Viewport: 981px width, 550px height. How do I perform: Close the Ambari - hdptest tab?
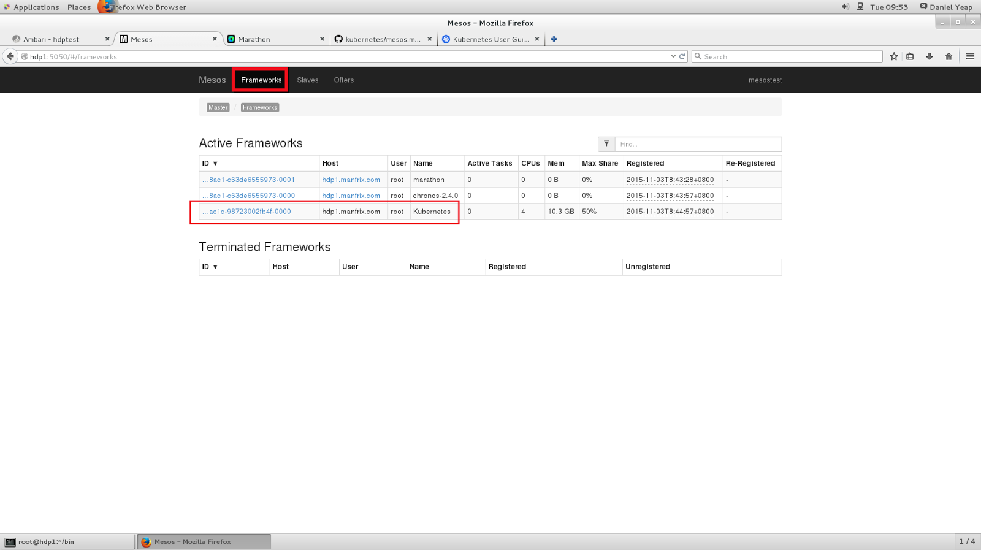pyautogui.click(x=107, y=39)
